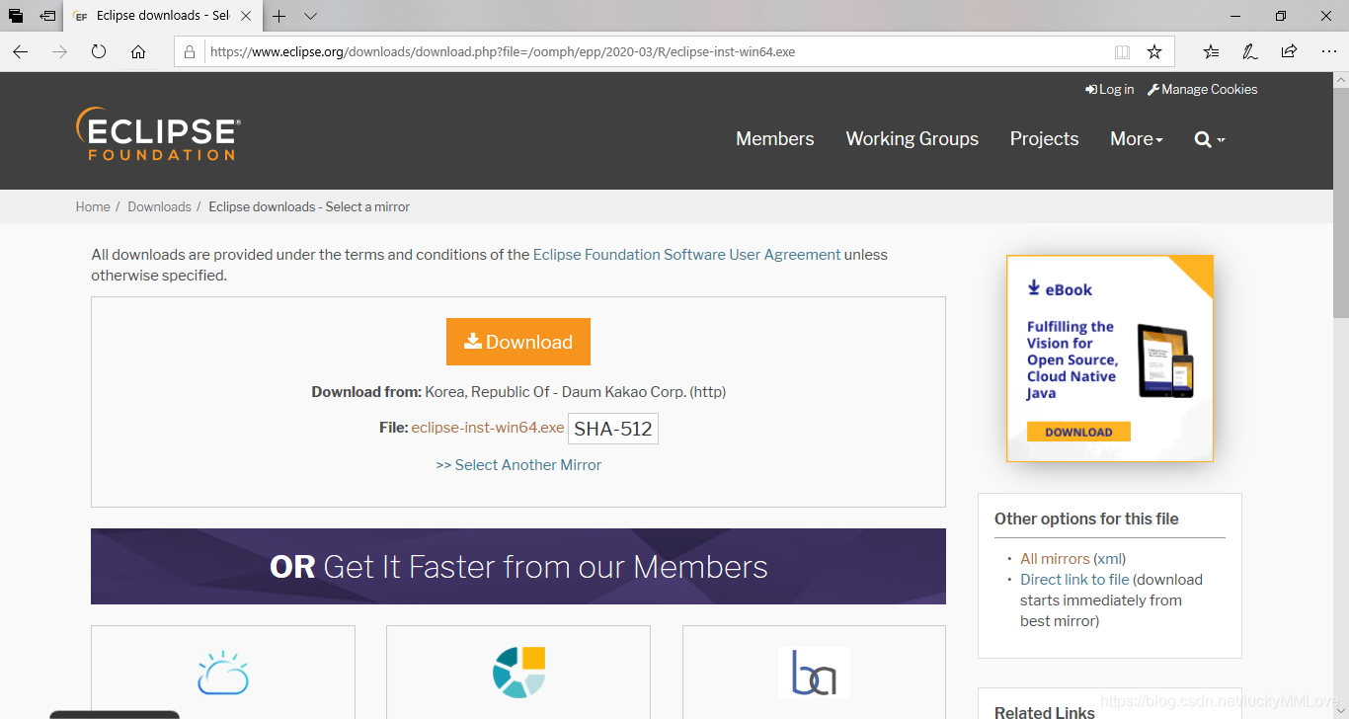Click the Eclipse Foundation logo
This screenshot has width=1349, height=719.
click(158, 133)
